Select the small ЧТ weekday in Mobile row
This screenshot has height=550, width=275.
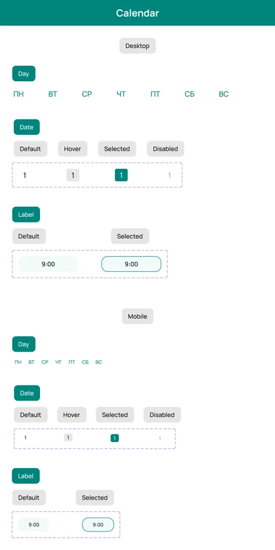[x=58, y=362]
